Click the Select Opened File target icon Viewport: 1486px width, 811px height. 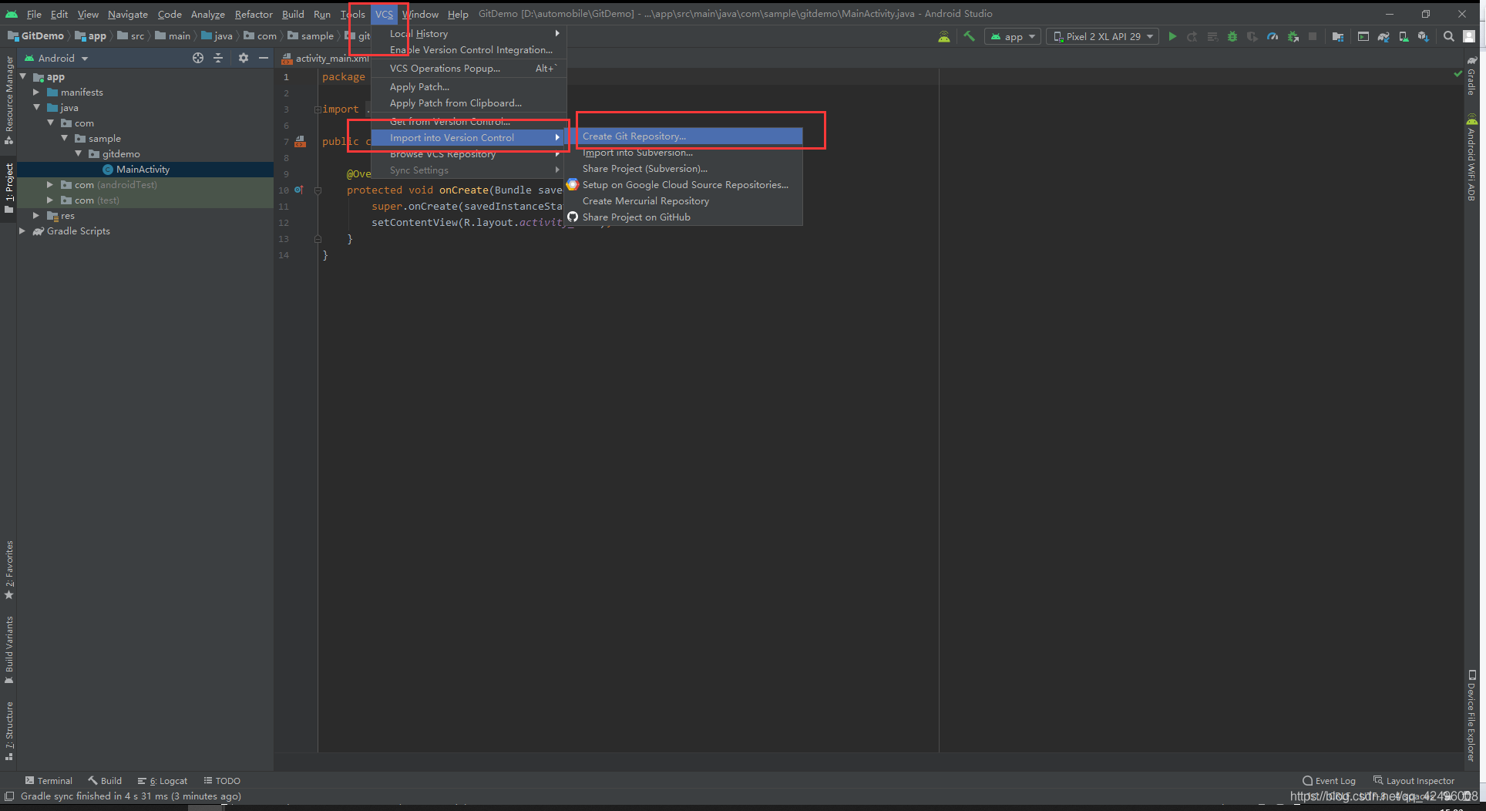pyautogui.click(x=198, y=58)
